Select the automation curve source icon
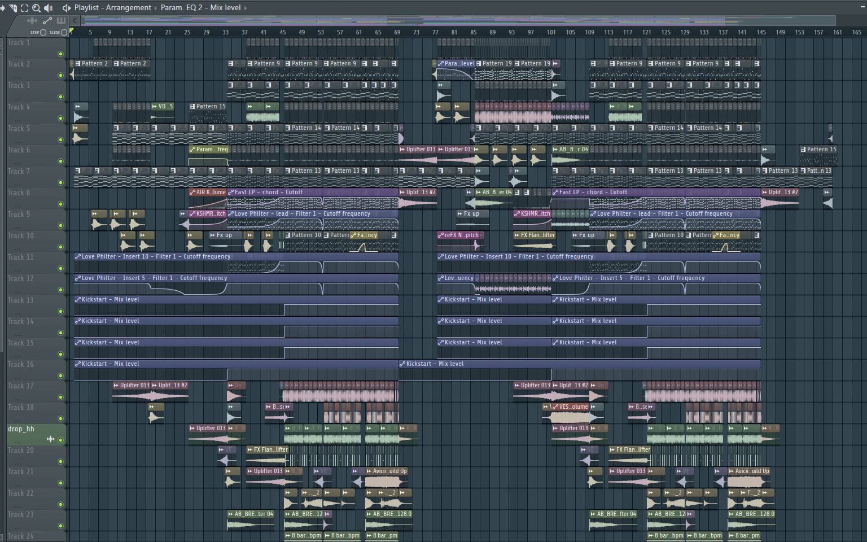This screenshot has width=867, height=542. (47, 21)
